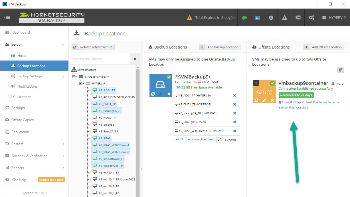Select #5_RootCA_TP VM in tree
Image resolution: width=350 pixels, height=197 pixels.
point(108,131)
